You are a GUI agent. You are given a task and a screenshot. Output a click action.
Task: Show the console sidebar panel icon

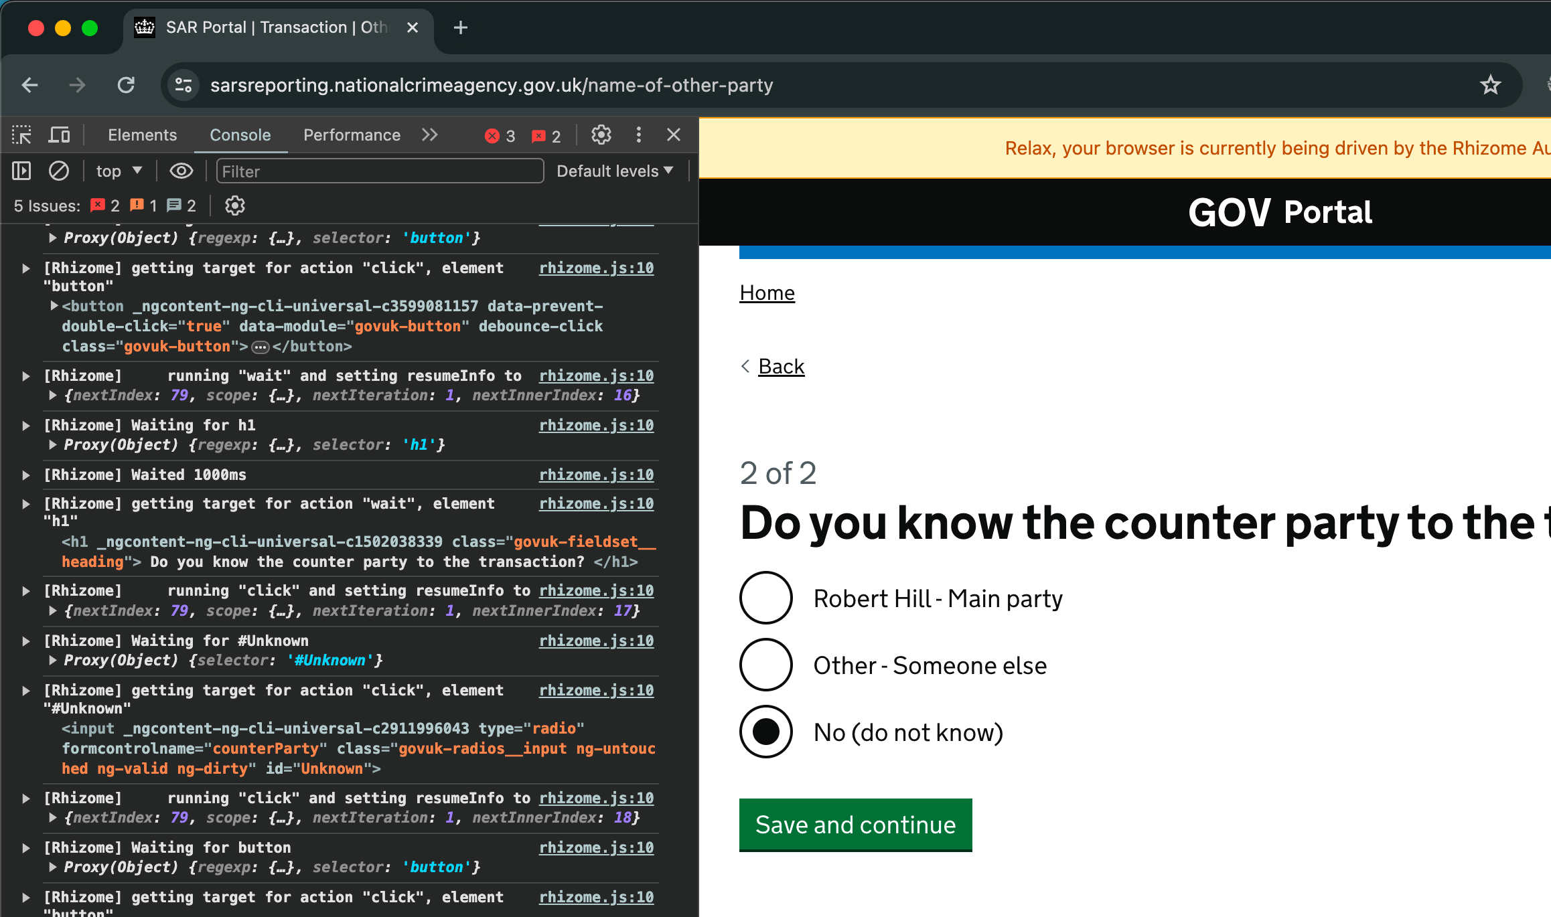(x=21, y=171)
